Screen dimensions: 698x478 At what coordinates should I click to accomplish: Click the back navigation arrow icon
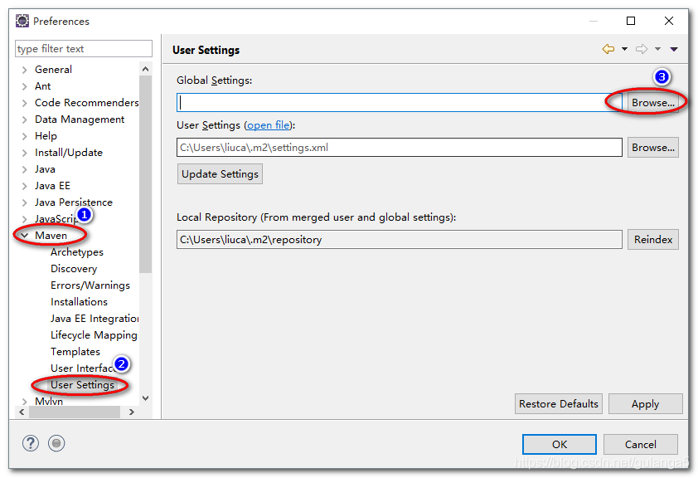pos(608,49)
